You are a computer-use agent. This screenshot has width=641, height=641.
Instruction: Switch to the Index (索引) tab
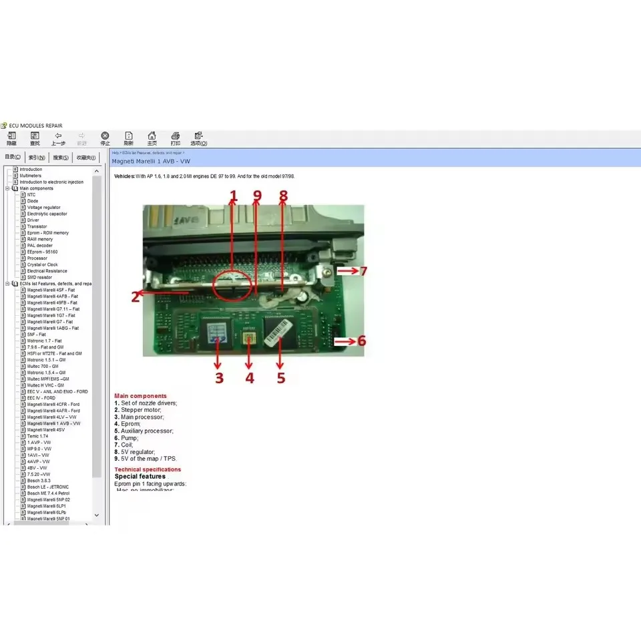click(37, 157)
